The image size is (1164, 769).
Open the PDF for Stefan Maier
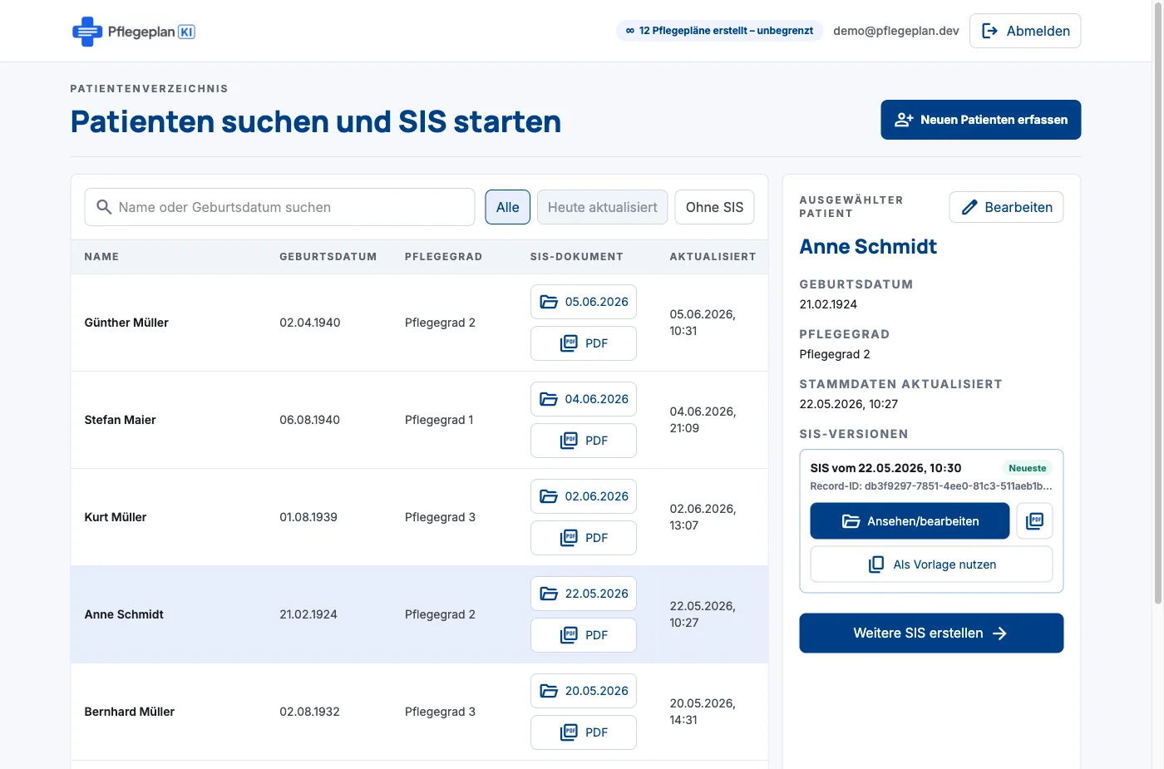(x=584, y=441)
